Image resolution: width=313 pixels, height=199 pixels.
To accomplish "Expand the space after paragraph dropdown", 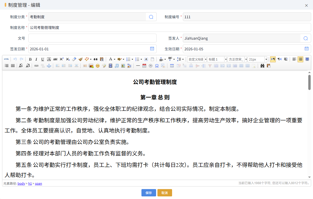I will coord(174,59).
